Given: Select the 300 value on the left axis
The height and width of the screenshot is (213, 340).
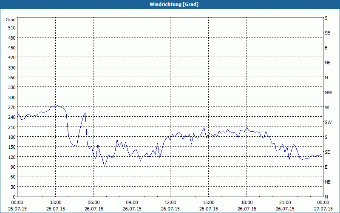Looking at the screenshot, I should click(12, 98).
